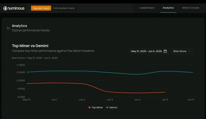Click the Jun 4 x-axis label
The width and height of the screenshot is (206, 119).
[137, 100]
